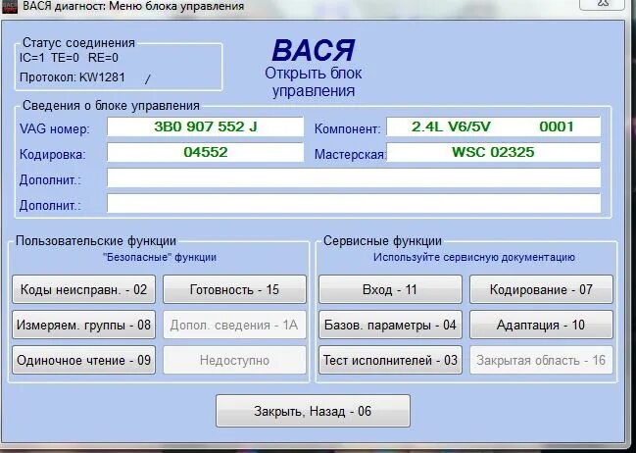Click the Открыть блок управления caption
The image size is (636, 453).
tap(314, 82)
